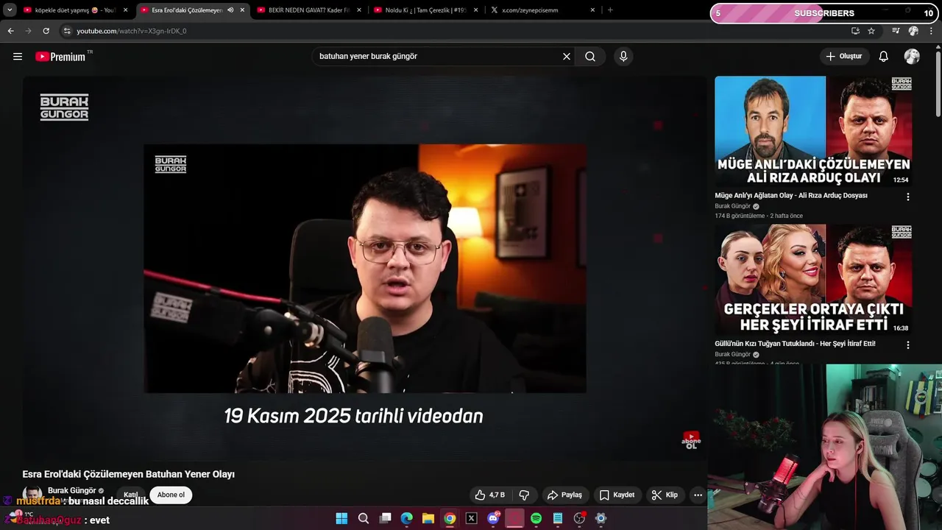942x530 pixels.
Task: Run search with the magnifier button
Action: 590,57
